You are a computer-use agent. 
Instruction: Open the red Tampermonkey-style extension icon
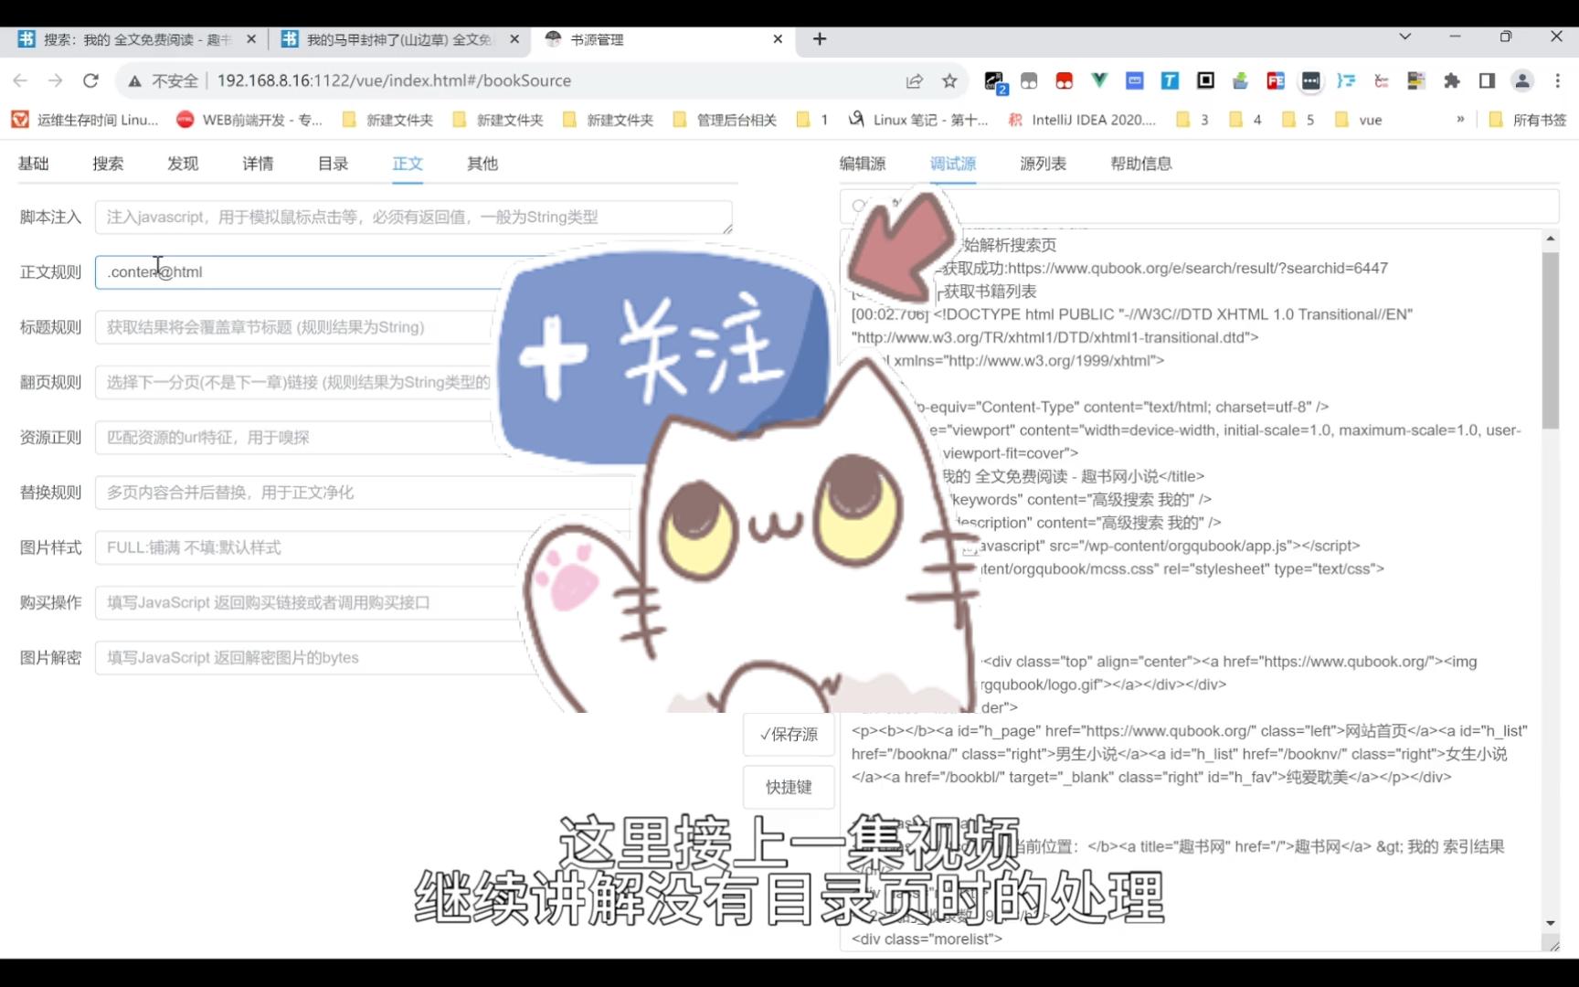point(1064,80)
